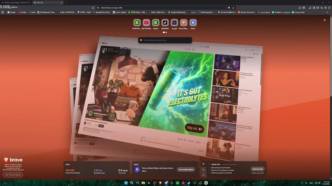
Task: Switch to Mascot Logo Images tab
Action: (16, 3)
